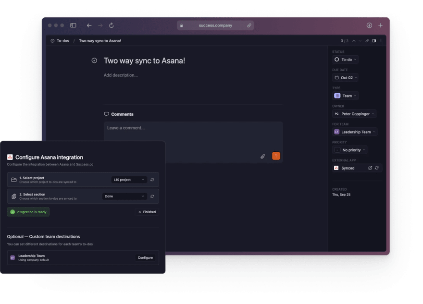
Task: Click into the Leave a comment box
Action: tap(193, 142)
